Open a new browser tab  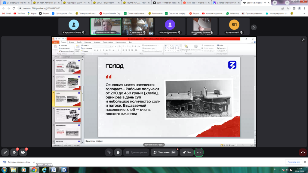click(275, 3)
